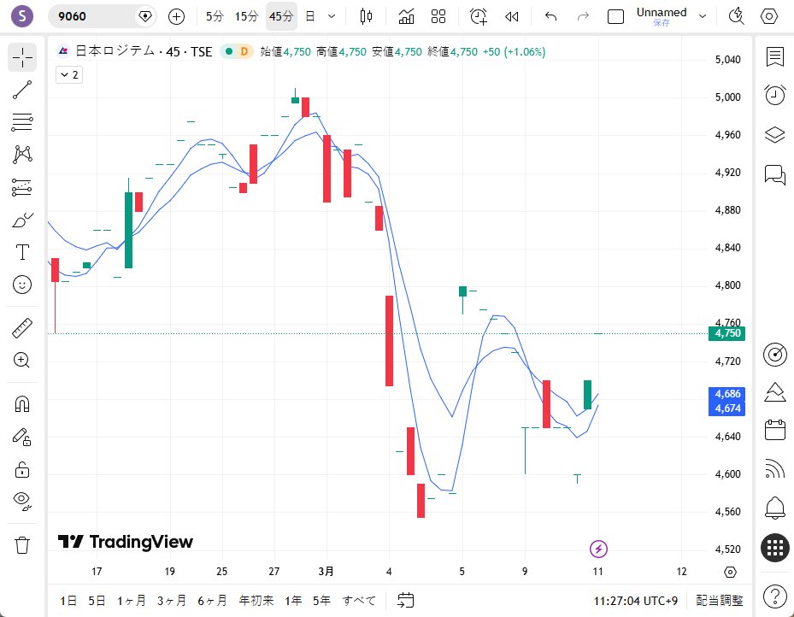Select the 日 daily timeframe
Screen dimensions: 794x617
(310, 17)
